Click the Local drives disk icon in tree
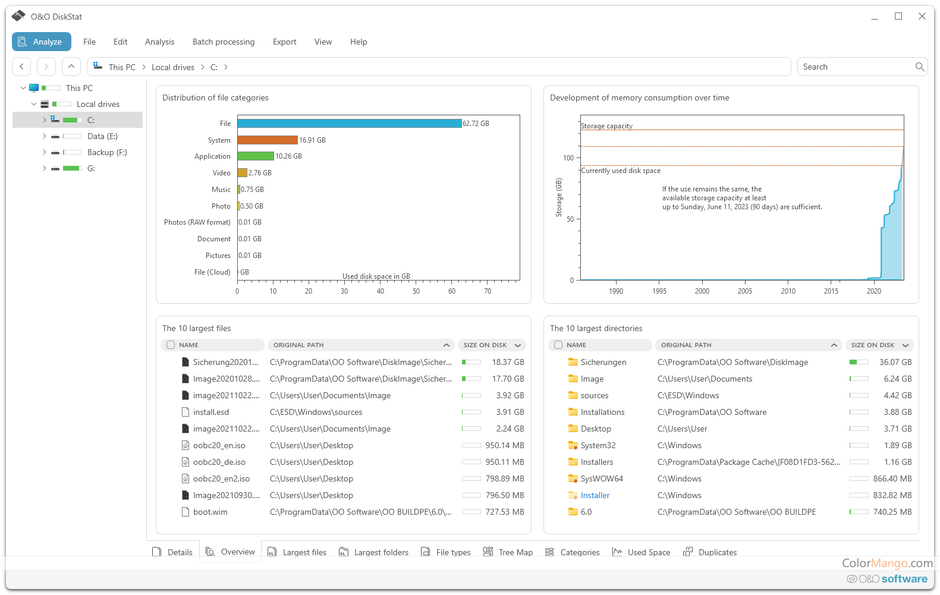 (x=45, y=104)
